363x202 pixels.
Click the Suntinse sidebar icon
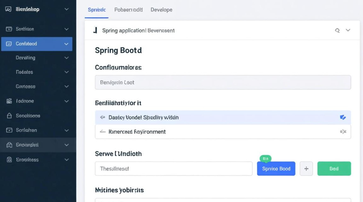[x=9, y=29]
